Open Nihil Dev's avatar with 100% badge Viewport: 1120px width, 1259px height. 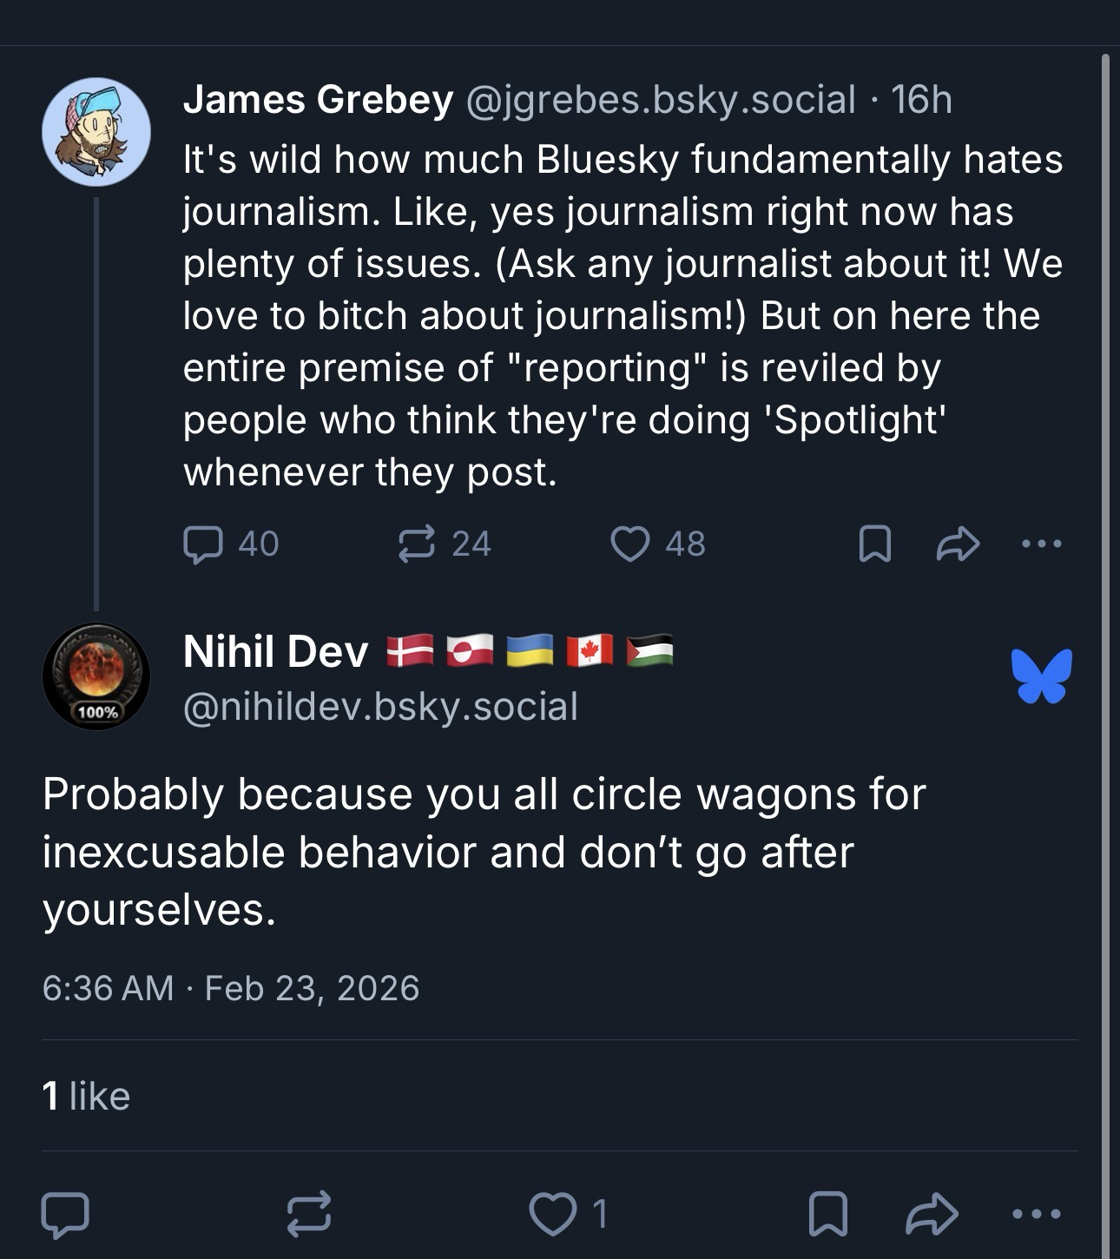pos(96,676)
